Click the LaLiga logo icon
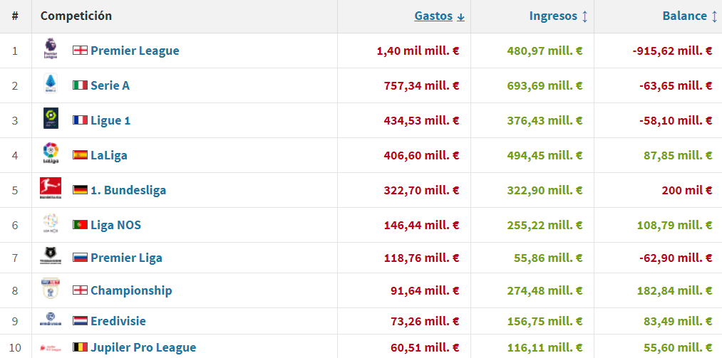The height and width of the screenshot is (358, 722). click(x=51, y=154)
